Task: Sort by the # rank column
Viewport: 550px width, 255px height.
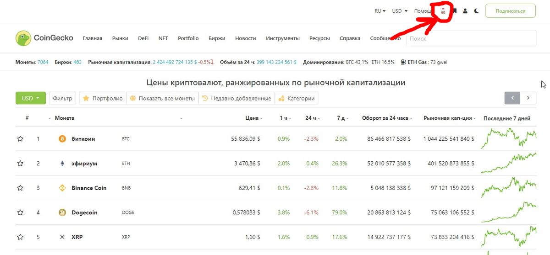Action: [27, 118]
